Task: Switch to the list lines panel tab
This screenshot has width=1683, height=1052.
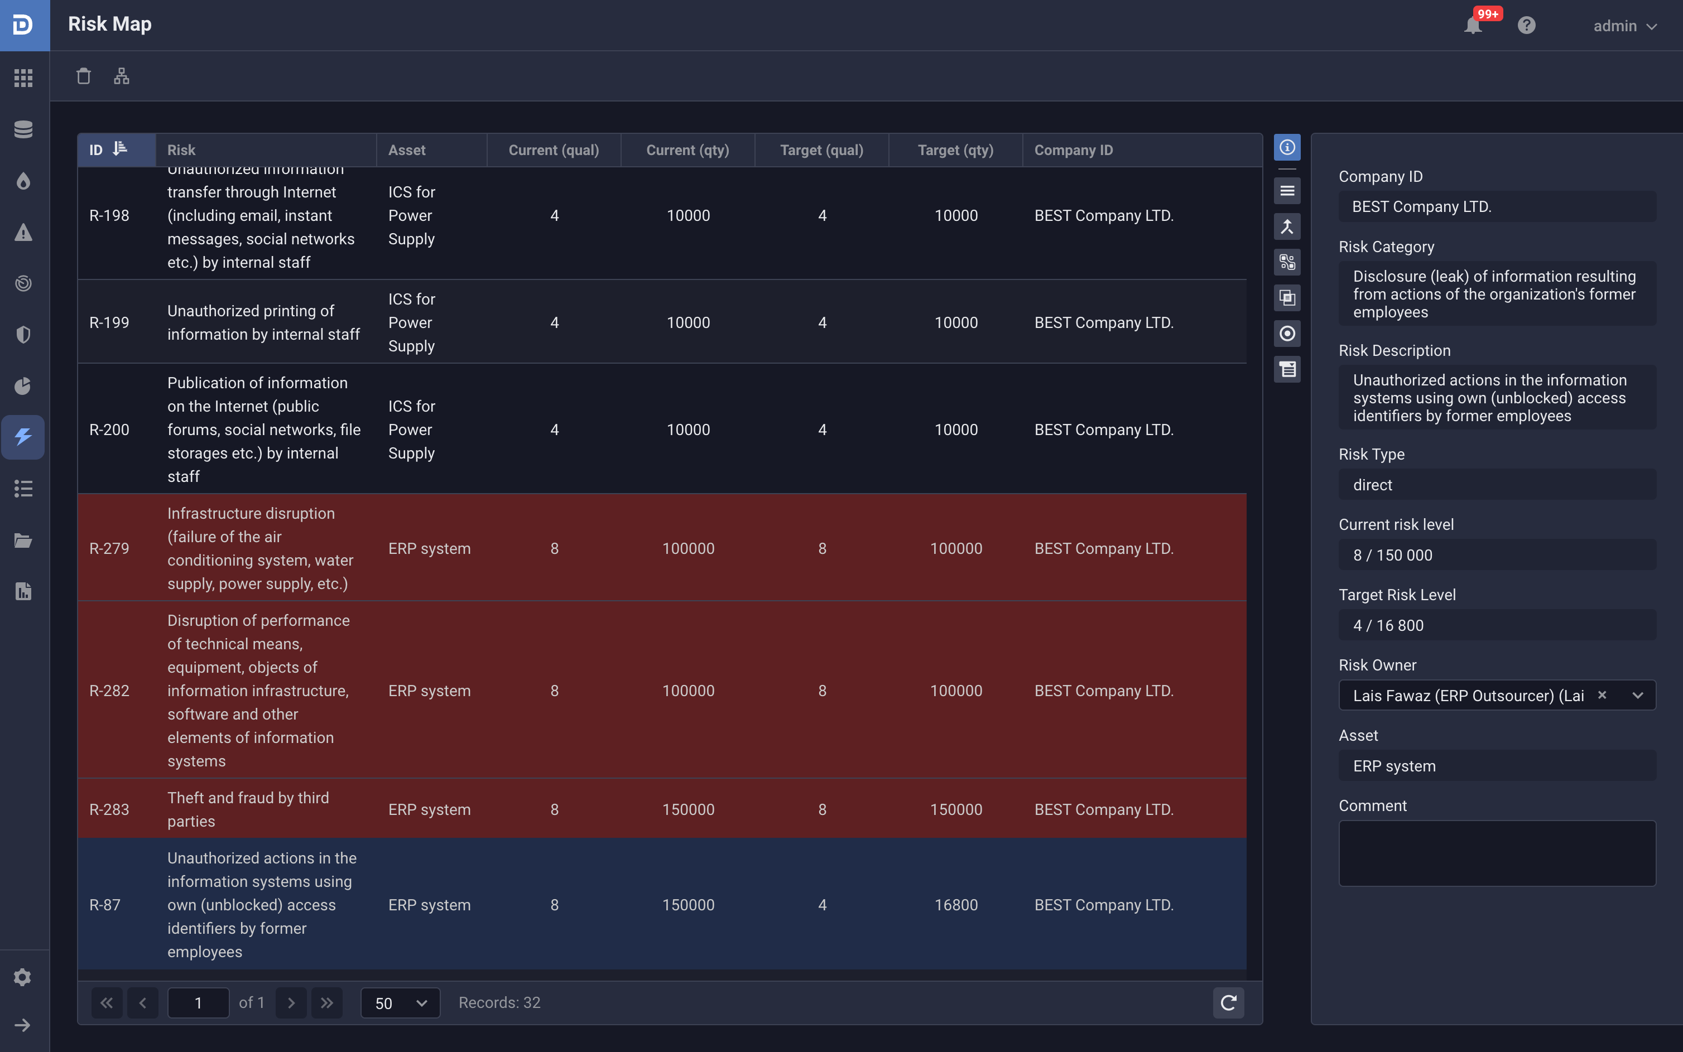Action: click(x=1287, y=191)
